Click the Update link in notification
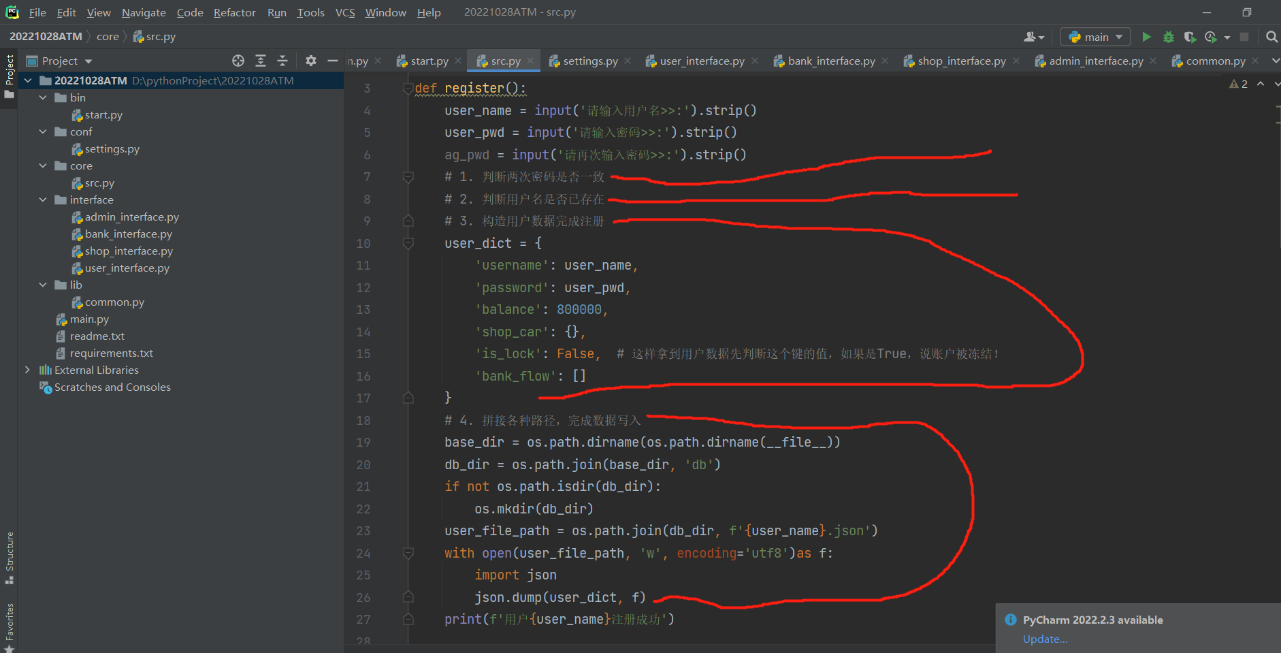This screenshot has width=1281, height=653. point(1045,639)
